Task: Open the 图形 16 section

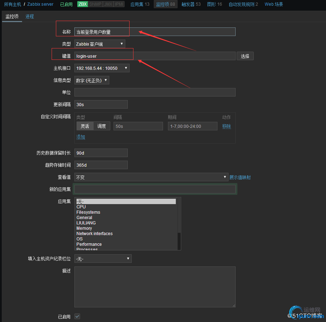Action: 214,4
